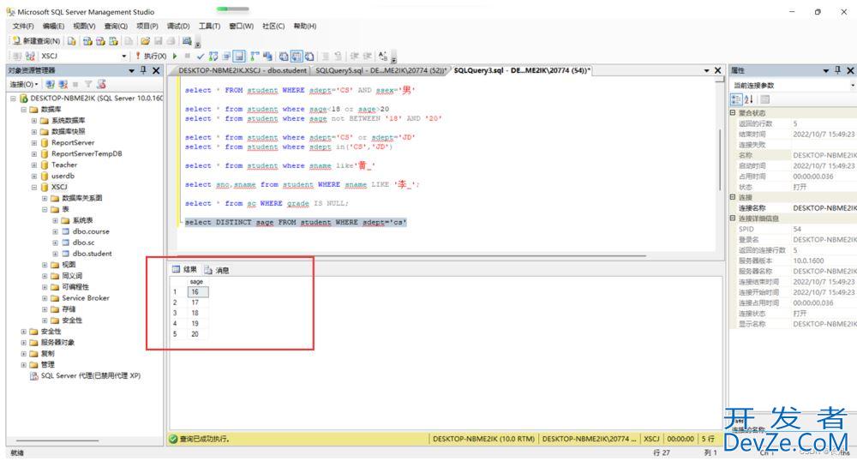Screen dimensions: 857x461
Task: Open the 连接(O) dropdown in Object Explorer
Action: (x=23, y=84)
